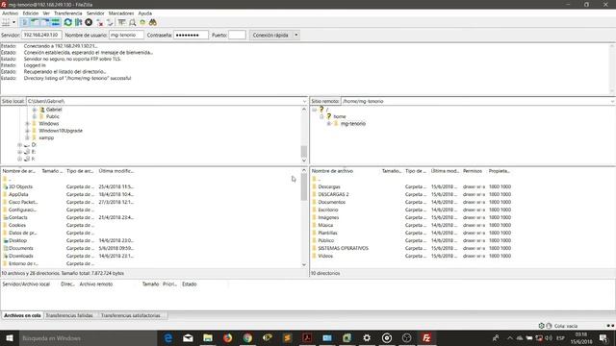Open Firefox from the taskbar

[x=227, y=337]
